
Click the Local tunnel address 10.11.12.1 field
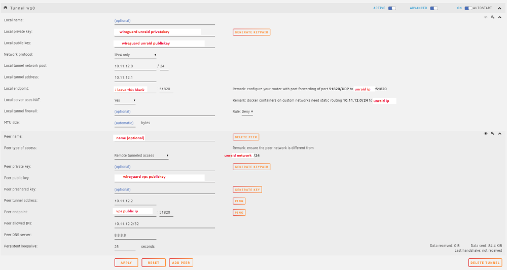point(135,78)
